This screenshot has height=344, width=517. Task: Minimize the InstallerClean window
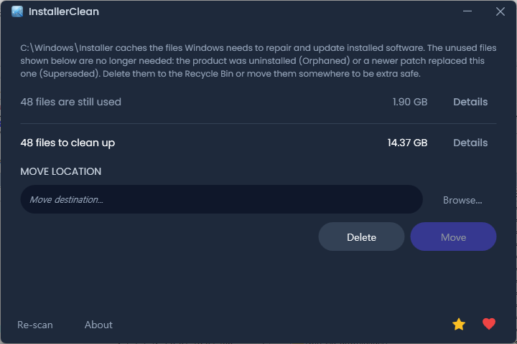coord(467,11)
